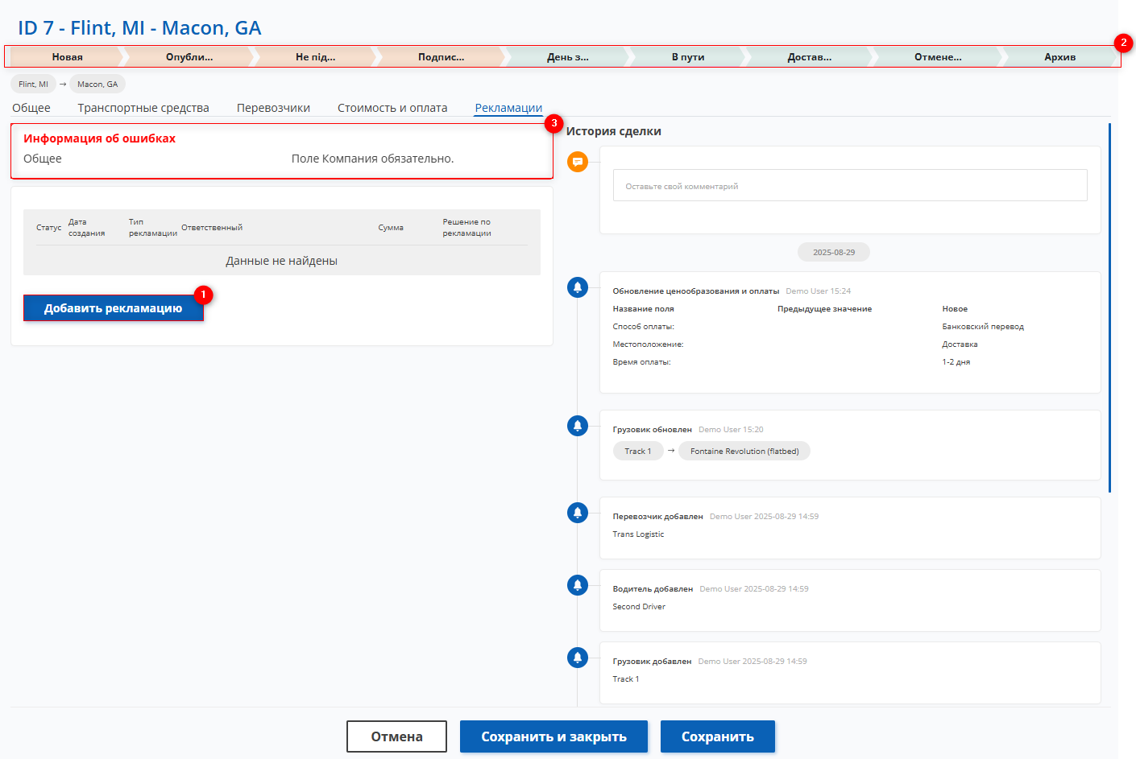Click the orange comment icon in history

[x=578, y=162]
